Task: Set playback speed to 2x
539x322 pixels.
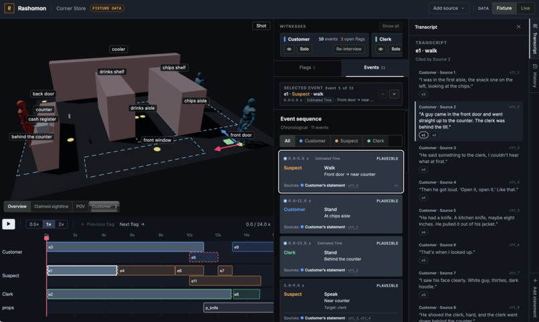Action: [x=61, y=224]
